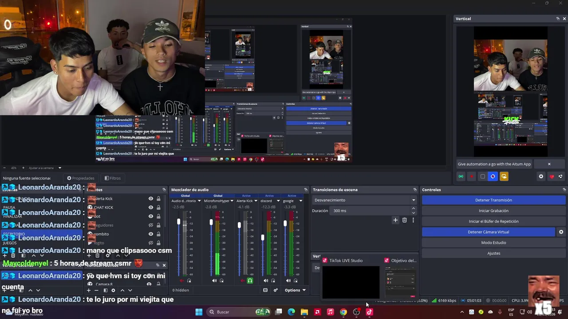Delete the scene transition with trash icon

[404, 220]
